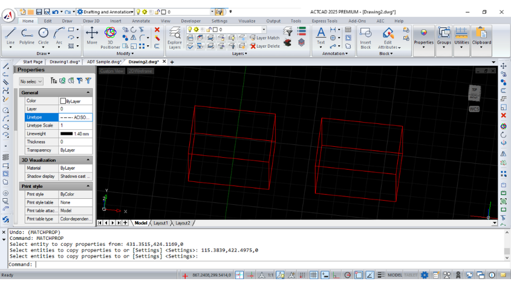Expand the Draw panel flyout
Image resolution: width=511 pixels, height=287 pixels.
point(43,53)
